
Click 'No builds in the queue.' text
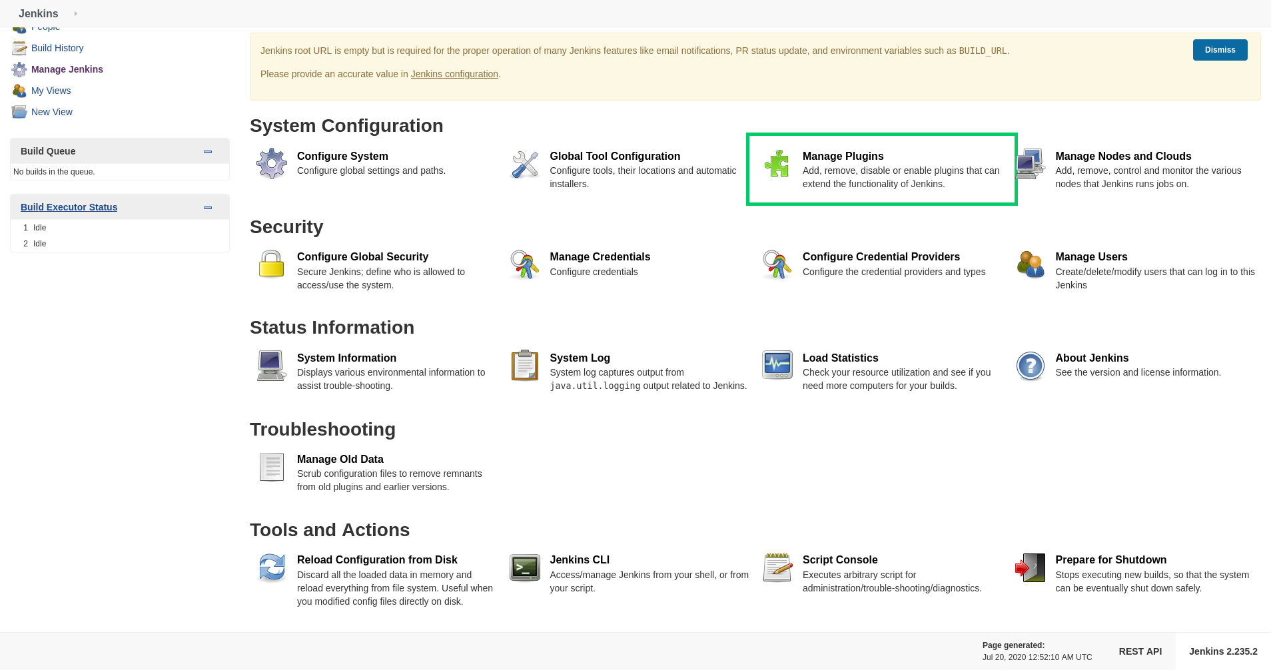[x=54, y=172]
